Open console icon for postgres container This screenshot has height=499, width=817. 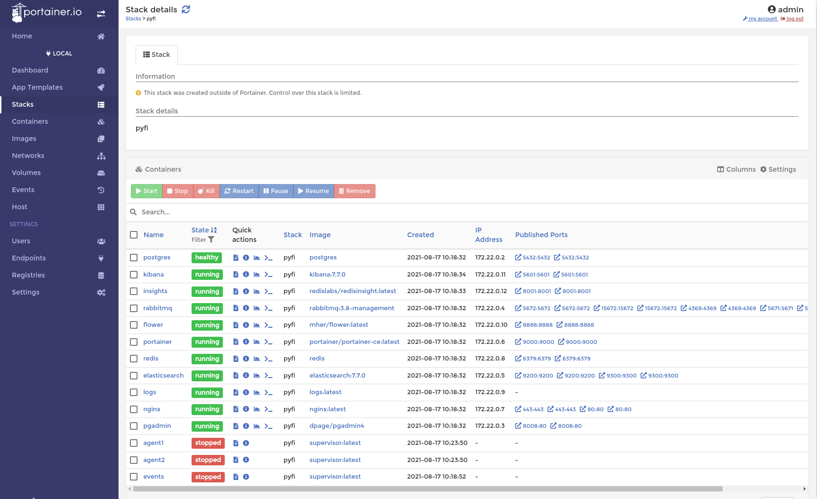pyautogui.click(x=268, y=258)
